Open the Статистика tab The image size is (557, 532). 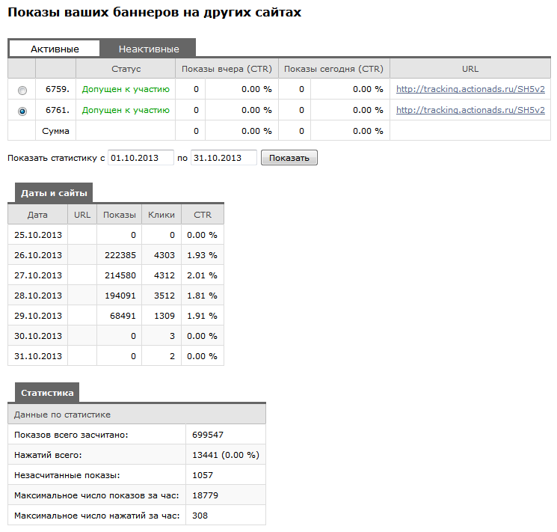[47, 393]
